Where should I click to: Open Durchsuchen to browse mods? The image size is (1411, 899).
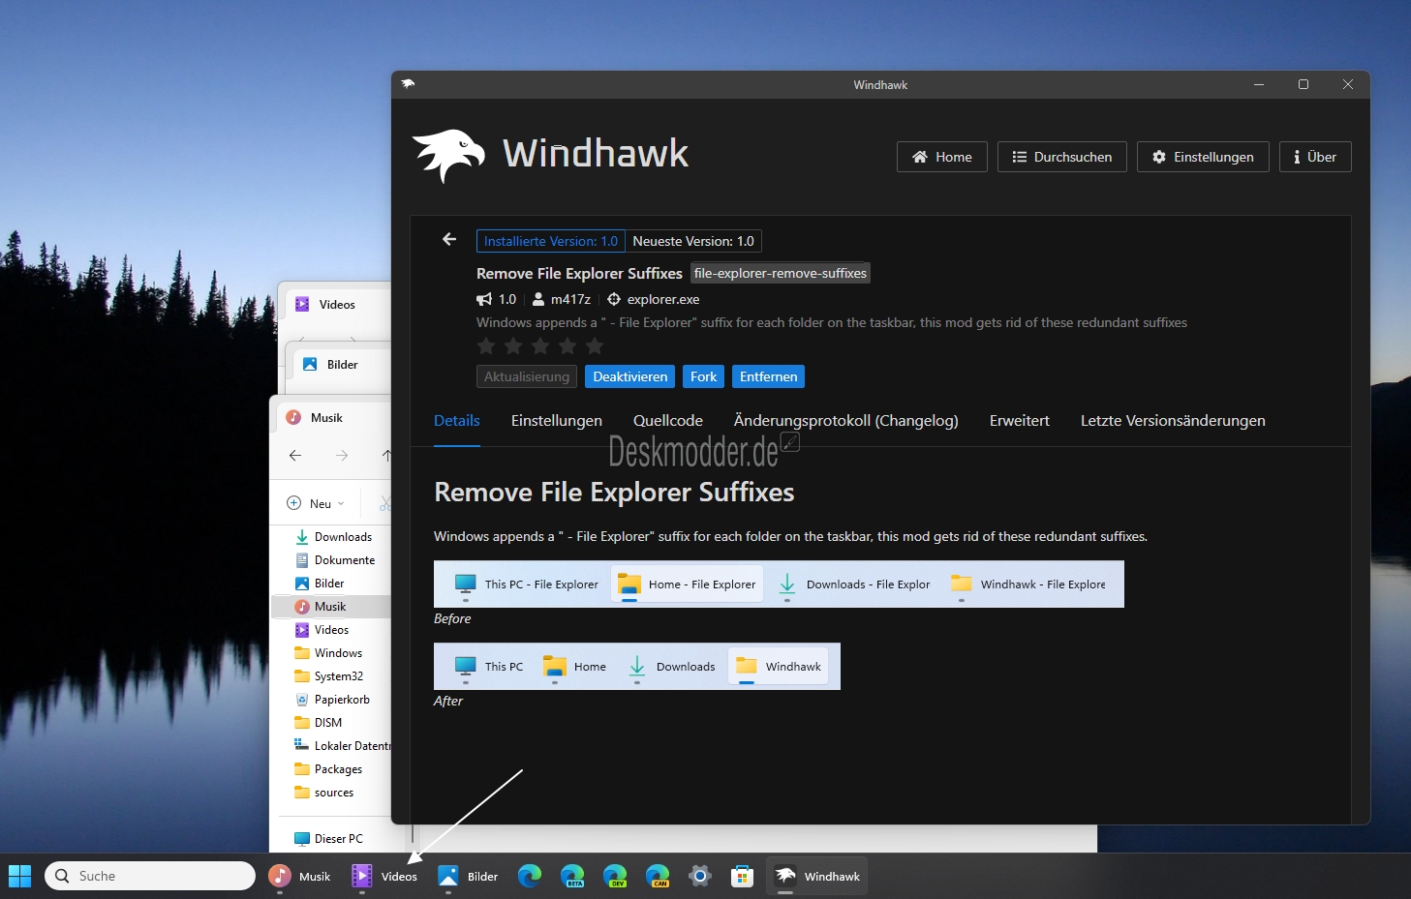[1062, 157]
